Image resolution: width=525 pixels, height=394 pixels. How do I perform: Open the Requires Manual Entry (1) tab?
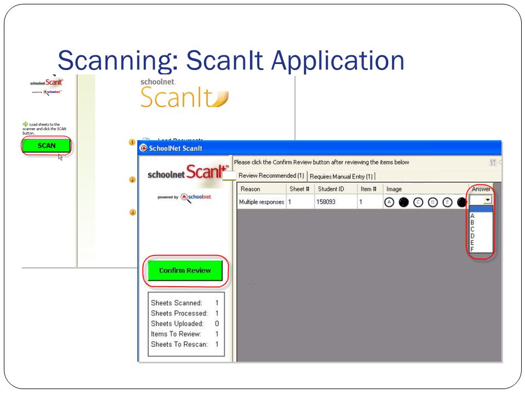coord(341,176)
